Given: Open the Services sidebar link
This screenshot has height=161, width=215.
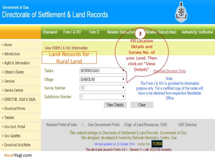Looking at the screenshot, I should click(x=9, y=81).
